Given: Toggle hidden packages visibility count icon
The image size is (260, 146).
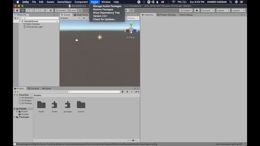Looking at the screenshot, I should (x=137, y=92).
